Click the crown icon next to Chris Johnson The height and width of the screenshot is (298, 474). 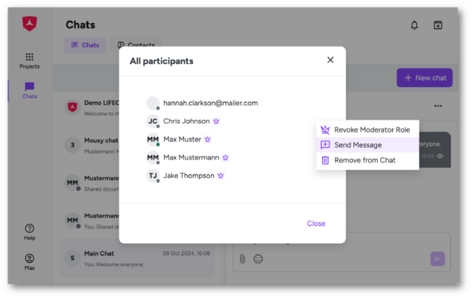216,121
